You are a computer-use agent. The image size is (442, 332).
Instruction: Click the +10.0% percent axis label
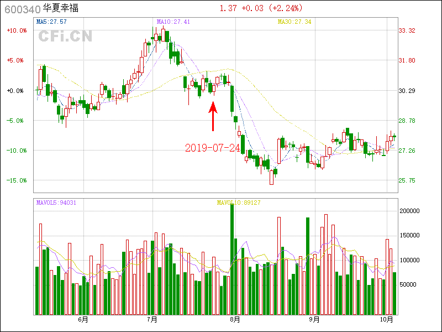click(x=17, y=31)
